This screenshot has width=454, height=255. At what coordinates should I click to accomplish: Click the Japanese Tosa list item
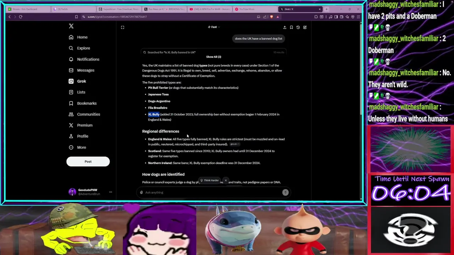coord(158,94)
